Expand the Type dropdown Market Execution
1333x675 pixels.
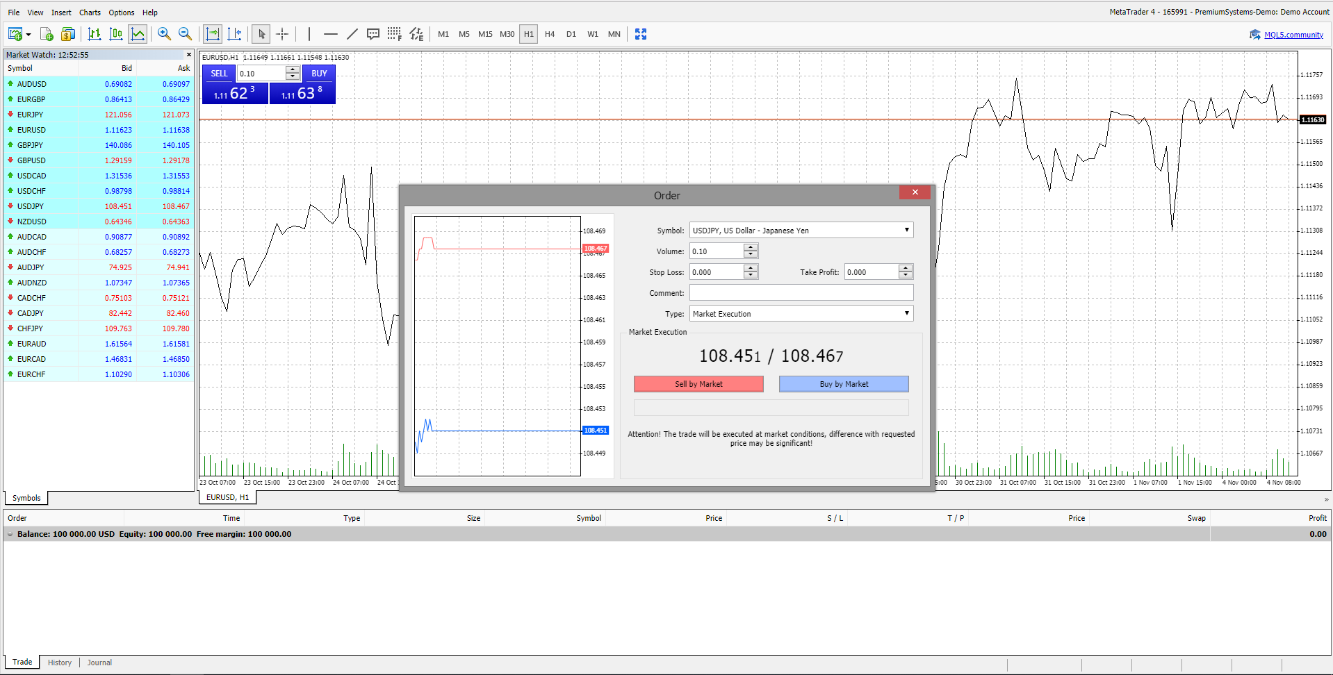click(x=906, y=313)
